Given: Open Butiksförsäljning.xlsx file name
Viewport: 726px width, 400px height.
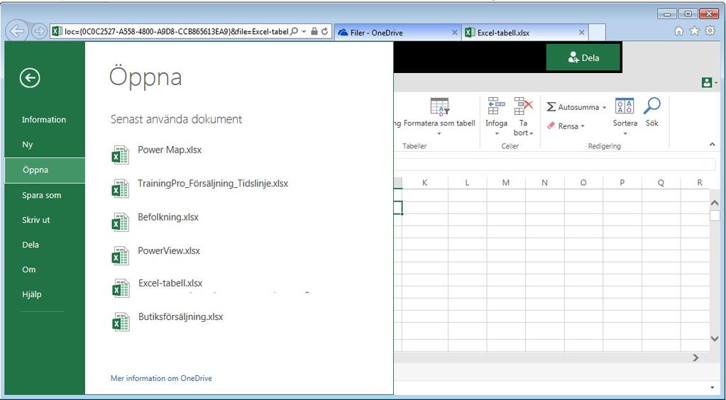Looking at the screenshot, I should [x=180, y=317].
